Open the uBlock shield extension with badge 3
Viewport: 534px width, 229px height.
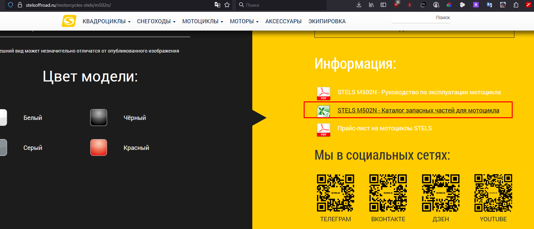tap(397, 4)
